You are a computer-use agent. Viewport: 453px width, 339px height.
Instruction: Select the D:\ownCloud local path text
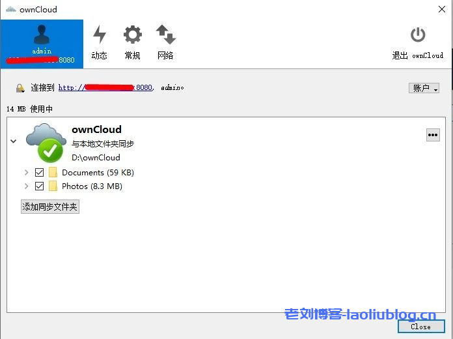96,158
